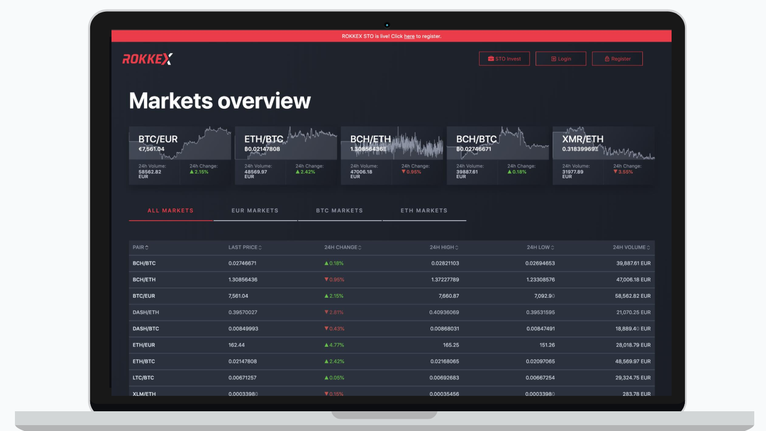Viewport: 766px width, 431px height.
Task: Click volume 21,070.25 EUR cell
Action: (633, 313)
